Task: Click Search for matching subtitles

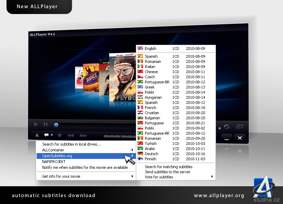Action: pos(169,167)
